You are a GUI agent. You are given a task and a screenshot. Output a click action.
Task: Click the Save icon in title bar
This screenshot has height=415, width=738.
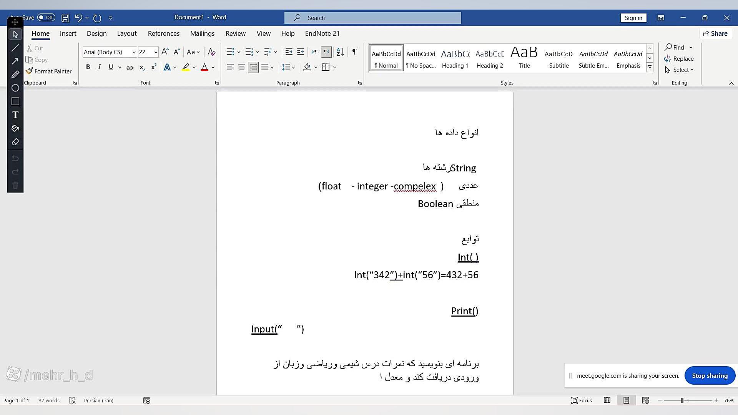(x=65, y=18)
